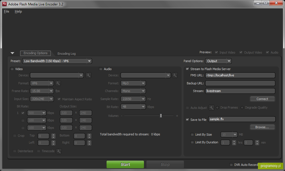Viewport: 285px width, 171px height.
Task: Click the FMS URL input field
Action: pos(240,75)
